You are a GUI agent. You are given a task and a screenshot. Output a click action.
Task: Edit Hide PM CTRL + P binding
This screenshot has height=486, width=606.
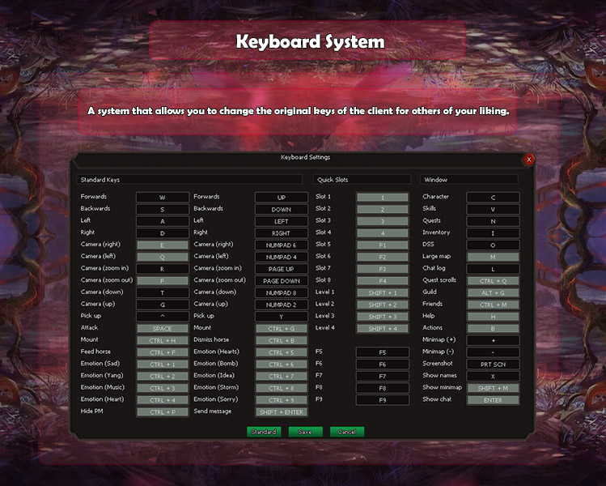coord(163,412)
